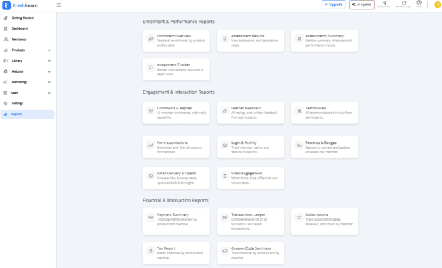Click the Coupon Code Summary card icon
This screenshot has width=442, height=268.
(x=225, y=251)
